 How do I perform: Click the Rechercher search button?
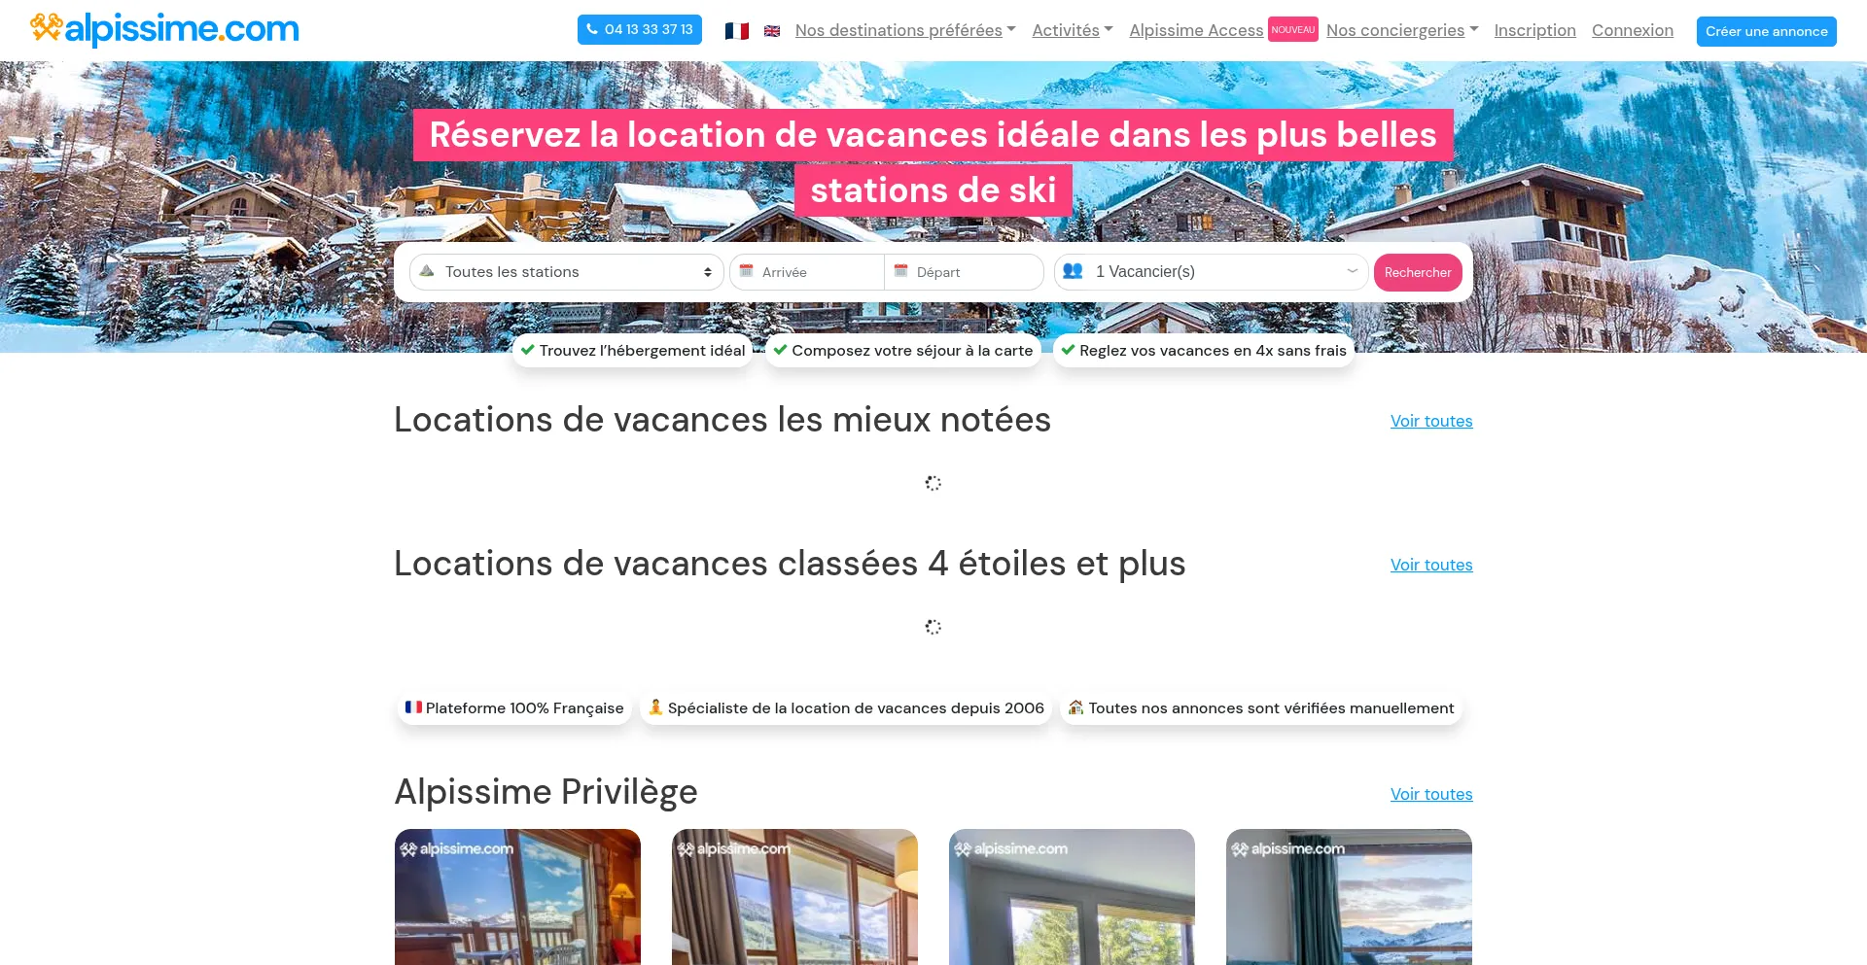coord(1418,272)
